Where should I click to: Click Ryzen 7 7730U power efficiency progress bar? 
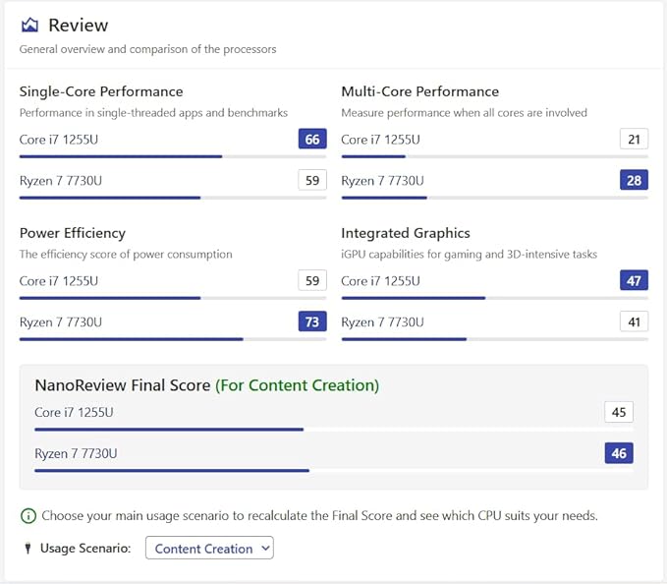(173, 339)
